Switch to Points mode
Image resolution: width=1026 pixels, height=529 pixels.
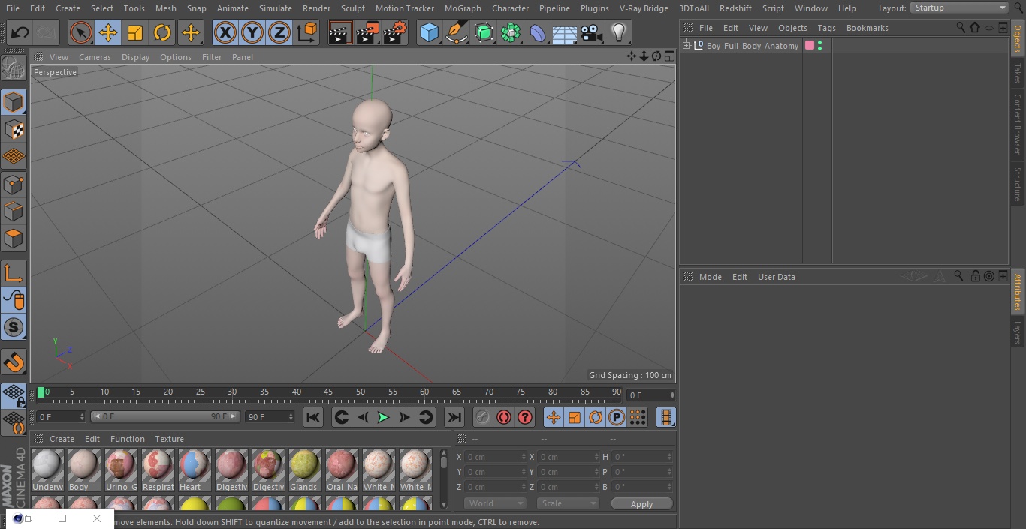point(14,185)
